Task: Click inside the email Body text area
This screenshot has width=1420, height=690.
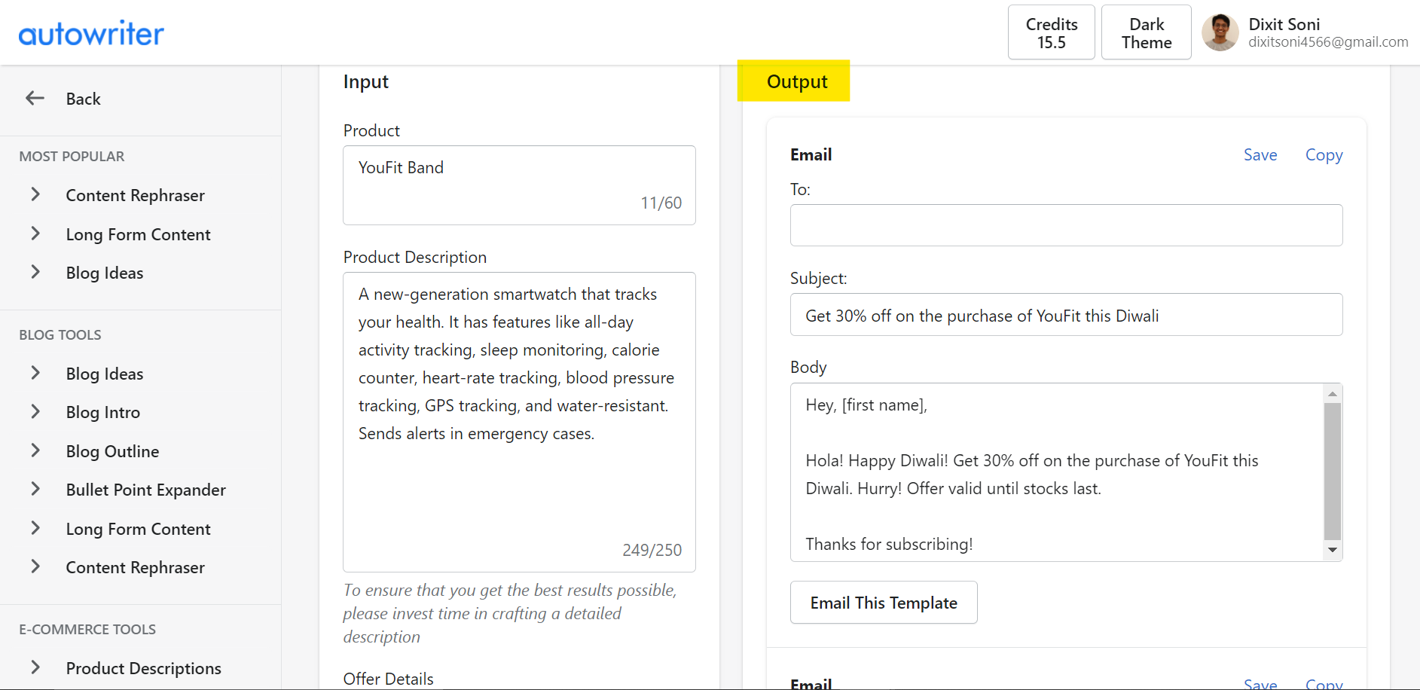Action: tap(1058, 472)
